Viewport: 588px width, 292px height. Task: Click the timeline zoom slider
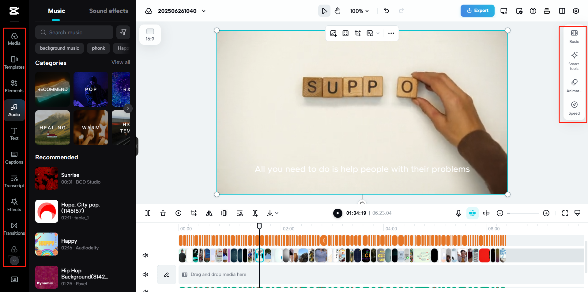point(523,213)
